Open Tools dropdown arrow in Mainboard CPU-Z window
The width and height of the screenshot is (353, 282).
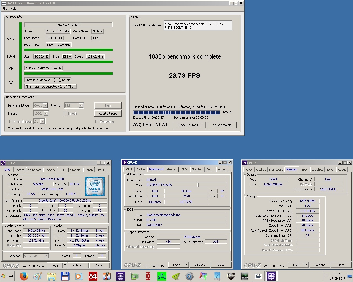[x=186, y=265]
